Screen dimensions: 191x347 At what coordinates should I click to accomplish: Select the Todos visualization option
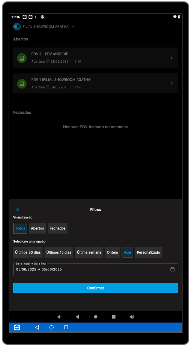(x=20, y=228)
